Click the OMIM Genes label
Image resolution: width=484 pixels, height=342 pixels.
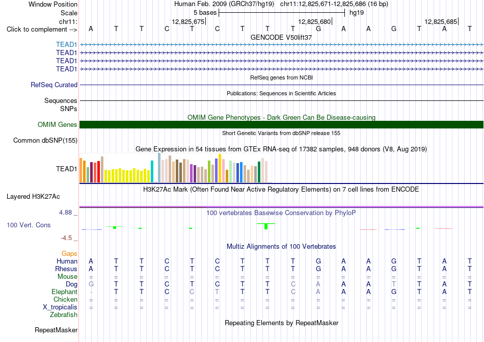58,125
